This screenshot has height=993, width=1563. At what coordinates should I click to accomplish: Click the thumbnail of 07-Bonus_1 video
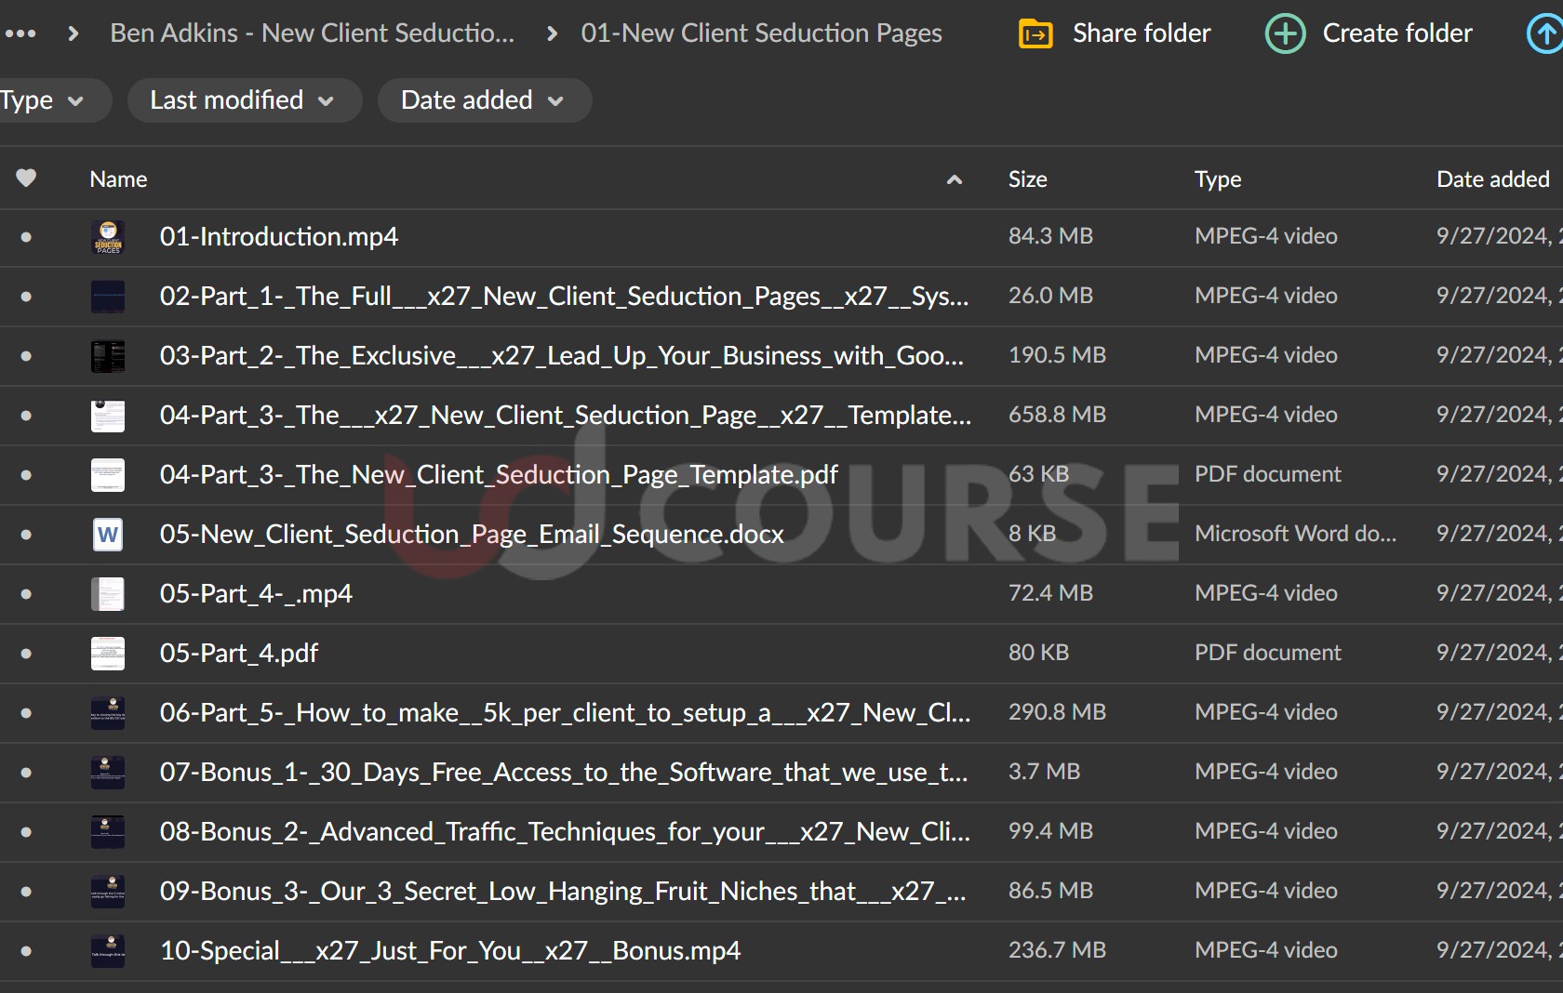[108, 773]
